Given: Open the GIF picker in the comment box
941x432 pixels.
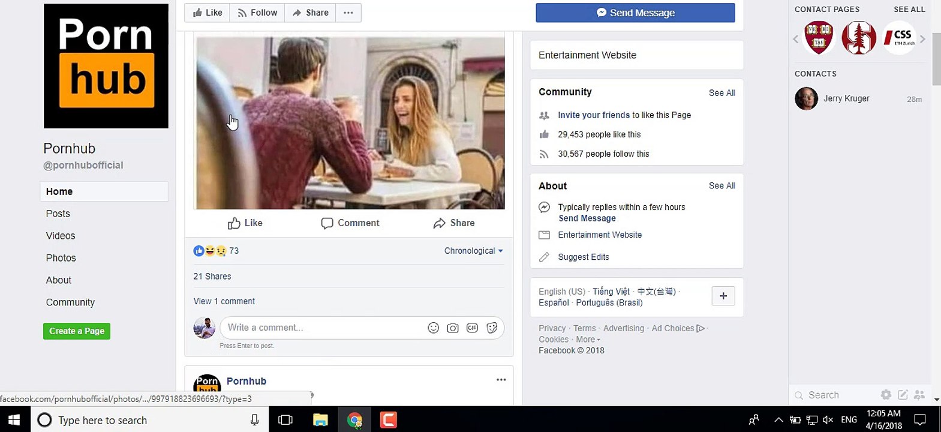Looking at the screenshot, I should coord(473,328).
